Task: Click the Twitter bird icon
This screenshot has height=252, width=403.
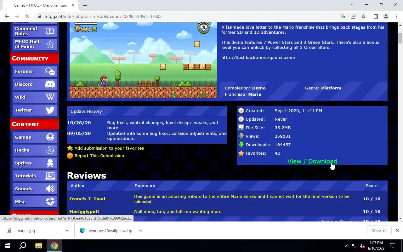Action: [50, 110]
